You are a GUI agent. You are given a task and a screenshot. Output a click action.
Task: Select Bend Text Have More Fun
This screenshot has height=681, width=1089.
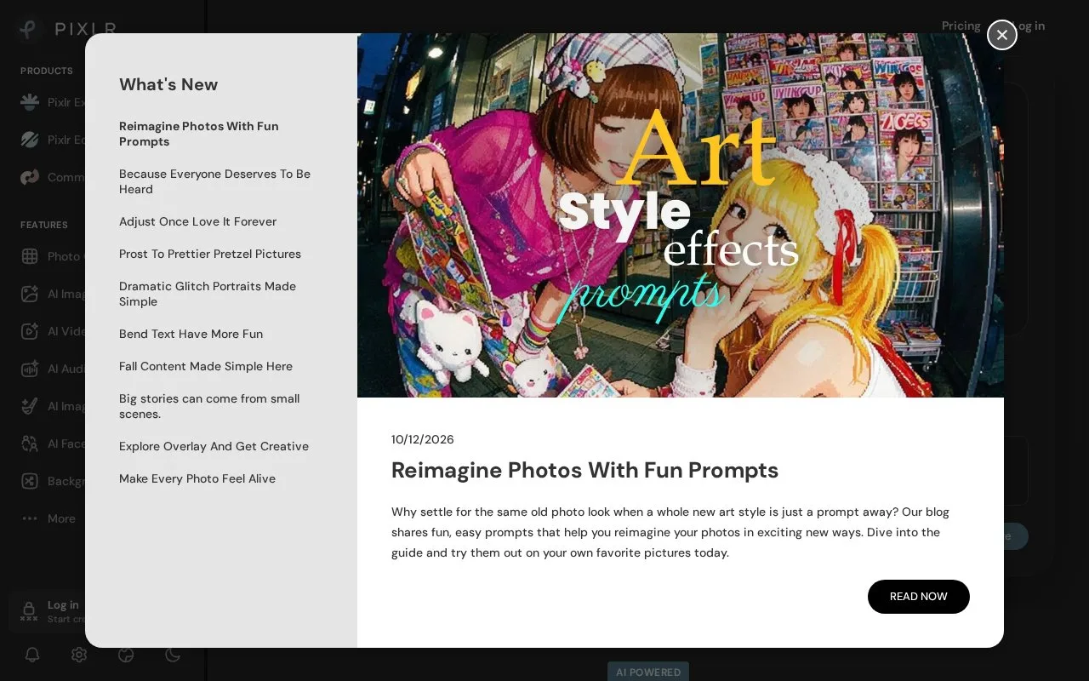pyautogui.click(x=191, y=334)
